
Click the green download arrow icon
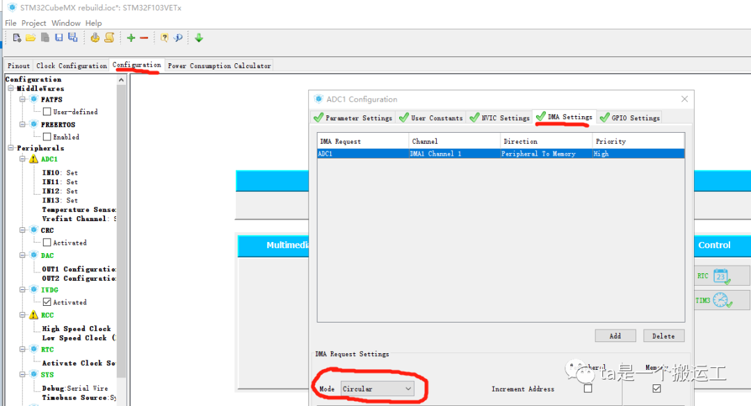click(x=199, y=38)
